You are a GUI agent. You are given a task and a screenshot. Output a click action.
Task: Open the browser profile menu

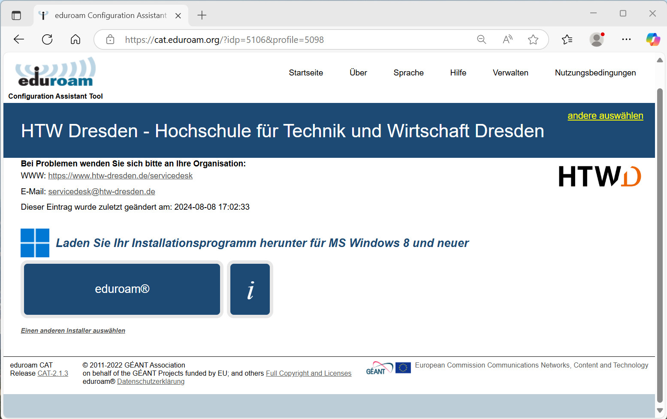pos(597,39)
